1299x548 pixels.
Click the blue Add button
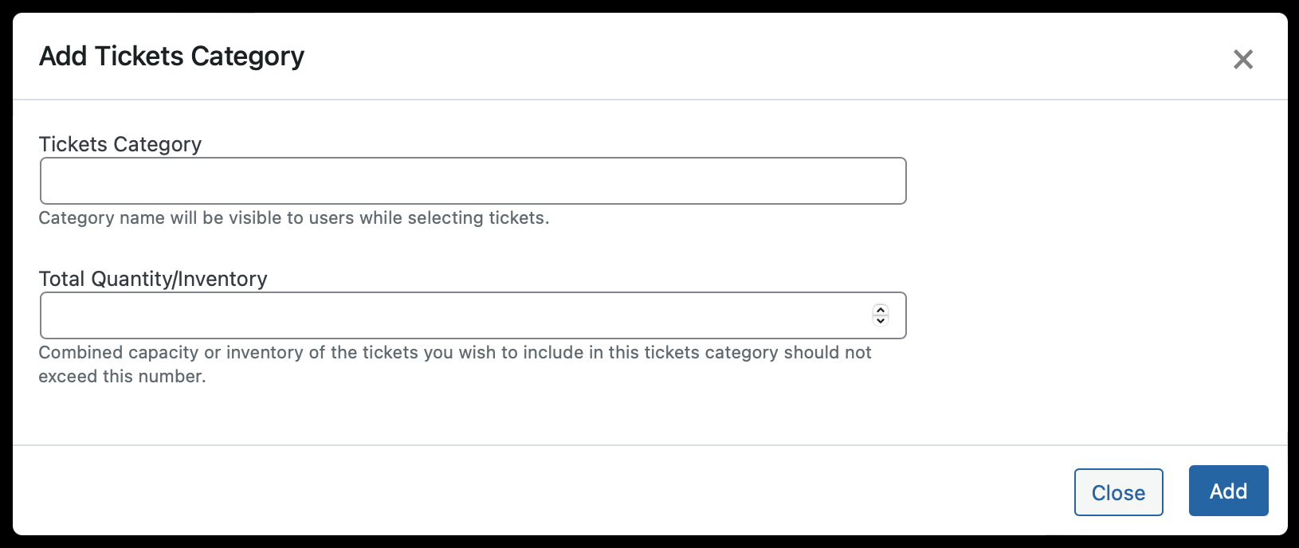point(1228,491)
